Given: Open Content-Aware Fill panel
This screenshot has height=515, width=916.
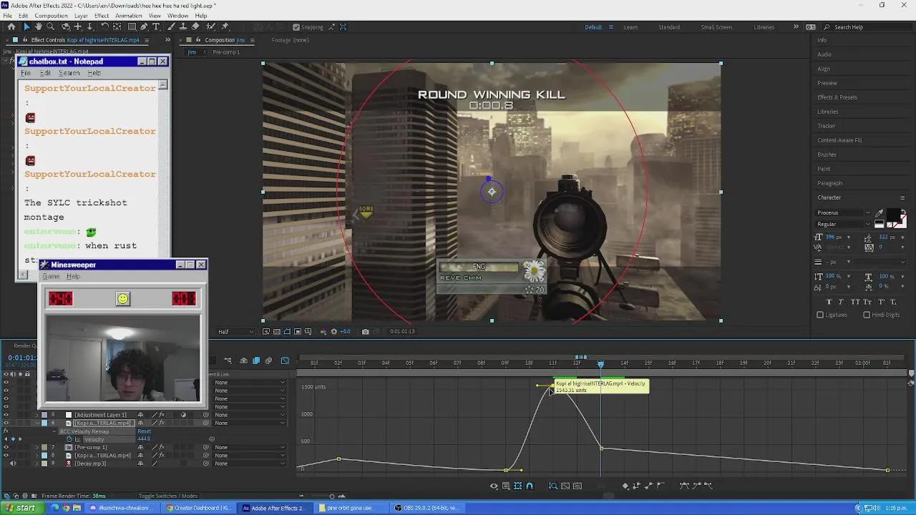Looking at the screenshot, I should pos(839,140).
